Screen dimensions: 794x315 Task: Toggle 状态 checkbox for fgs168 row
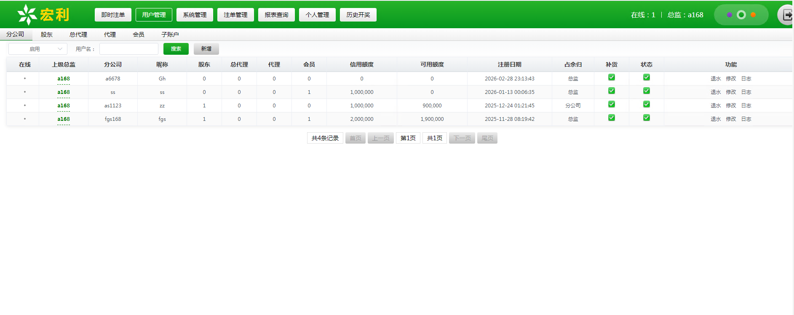click(x=647, y=118)
